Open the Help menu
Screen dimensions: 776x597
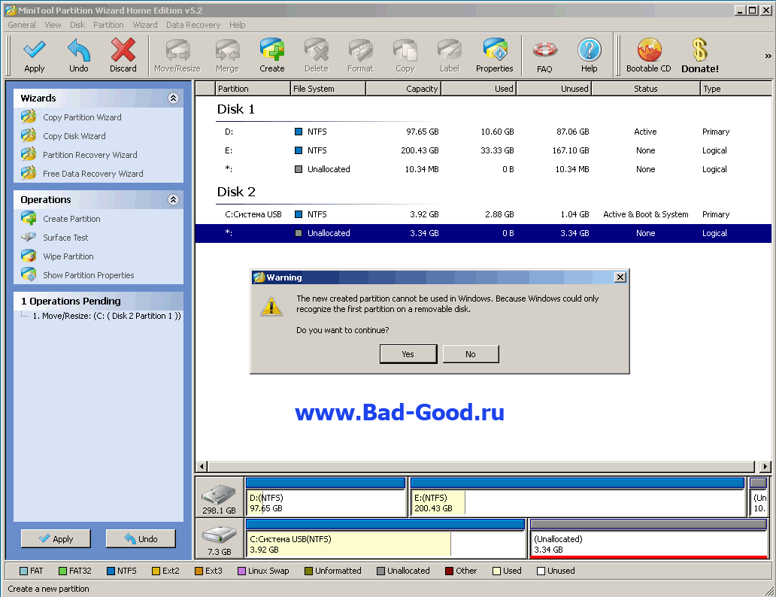(x=237, y=25)
